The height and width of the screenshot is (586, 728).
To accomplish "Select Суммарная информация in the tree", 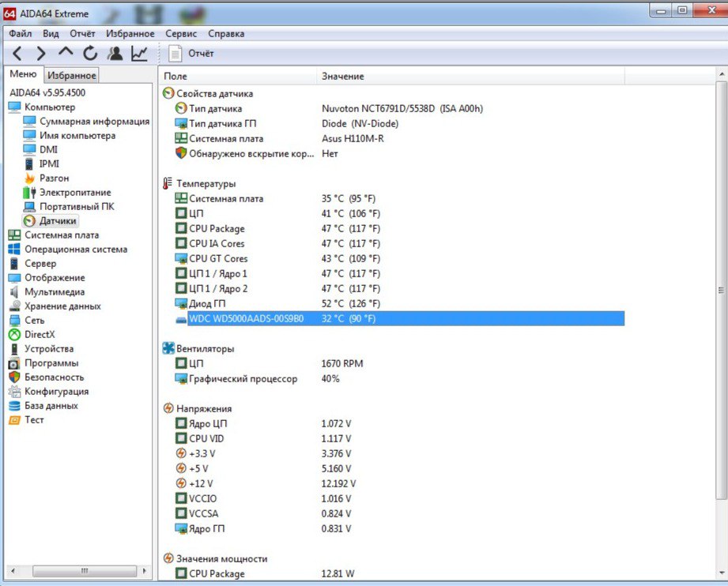I will 94,122.
